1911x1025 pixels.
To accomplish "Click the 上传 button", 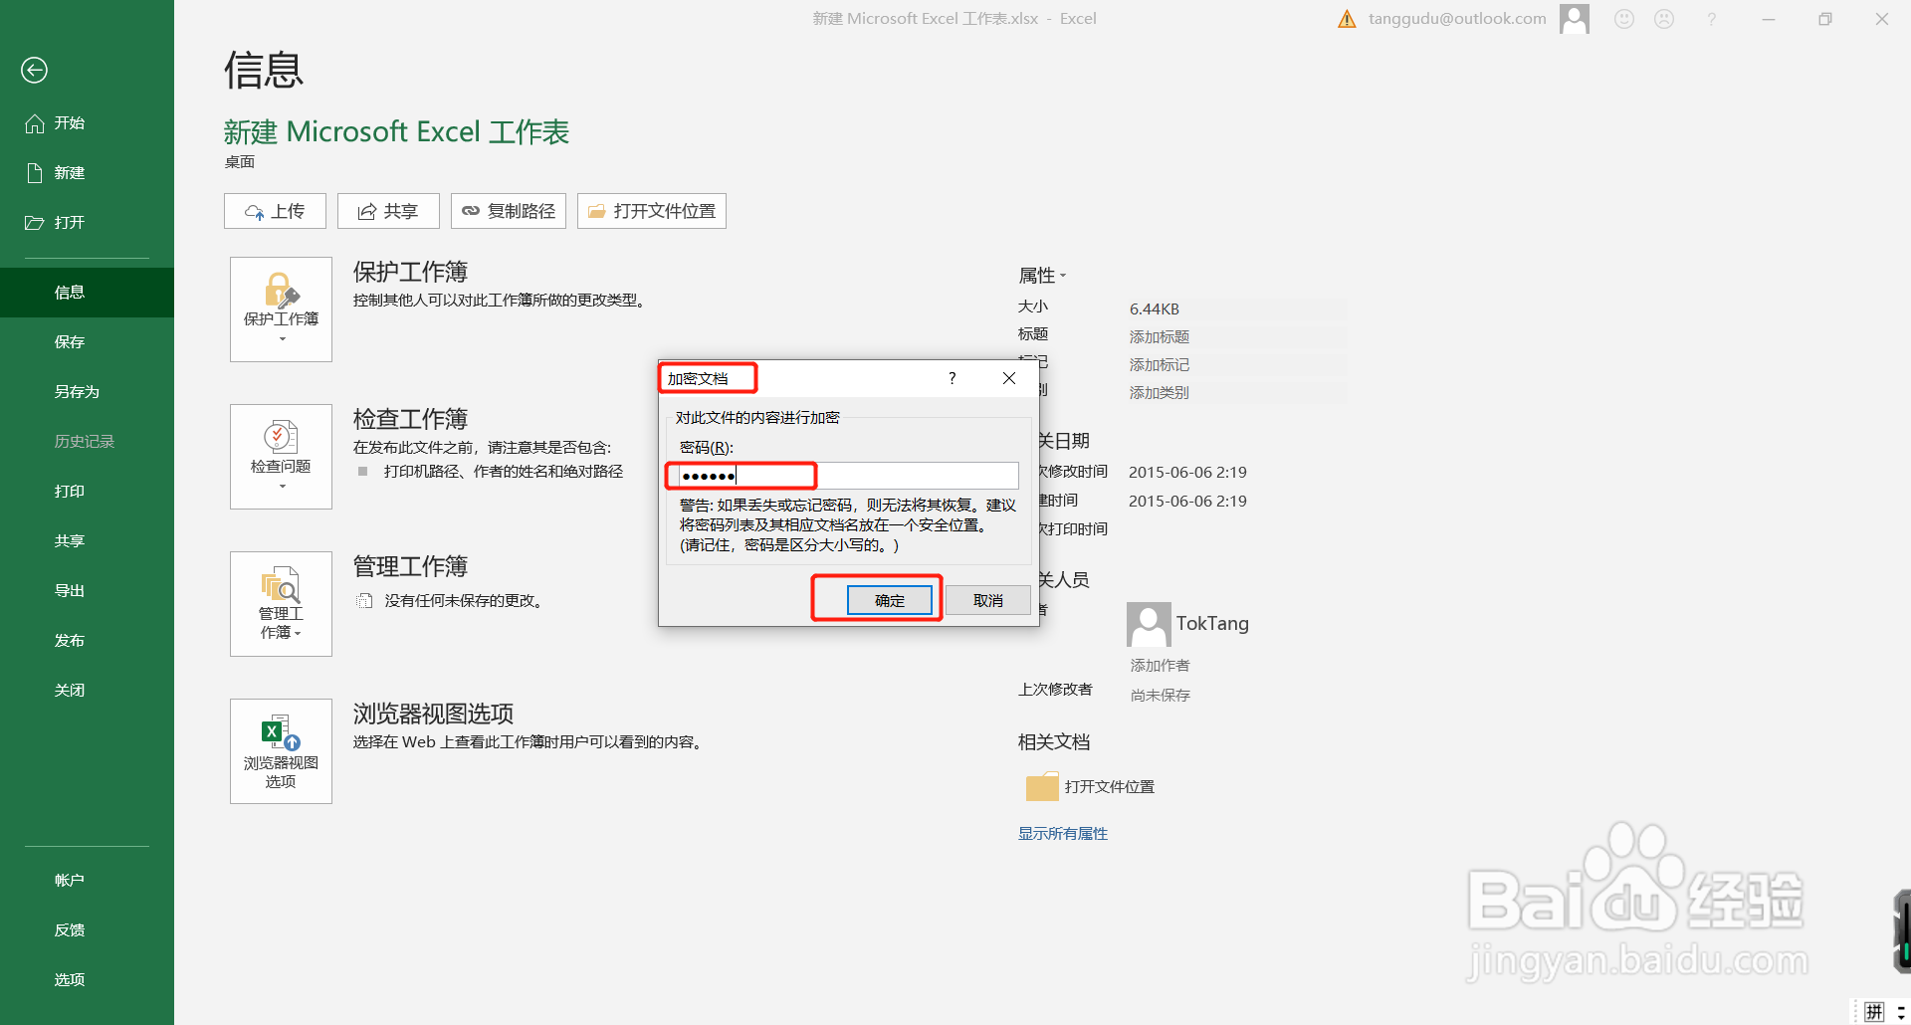I will (275, 211).
